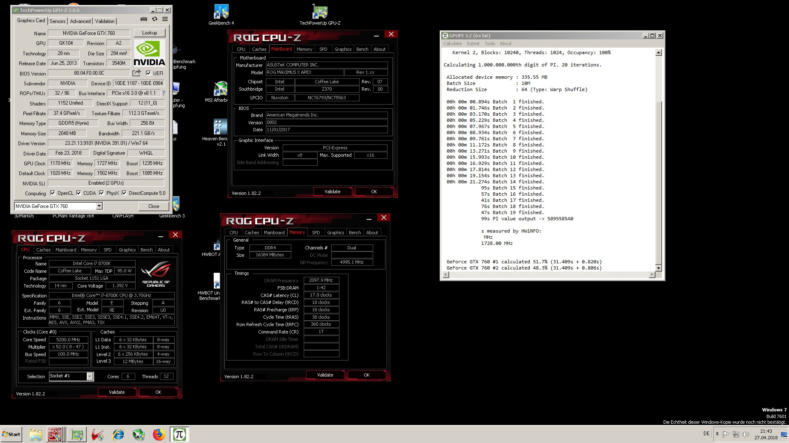Open the Validation tab in GPU-Z
Viewport: 789px width, 443px height.
click(x=105, y=21)
